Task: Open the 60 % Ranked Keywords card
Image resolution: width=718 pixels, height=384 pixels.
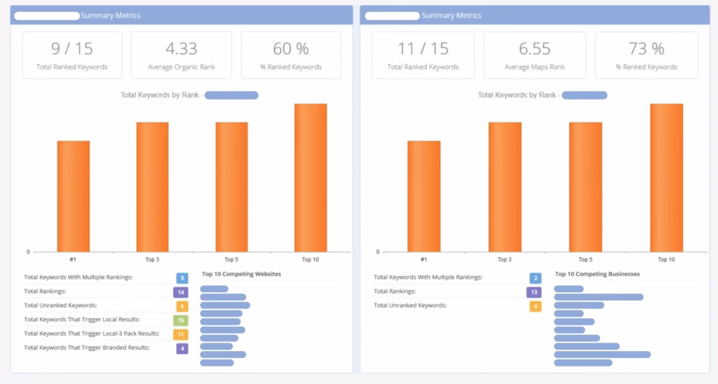Action: (x=291, y=55)
